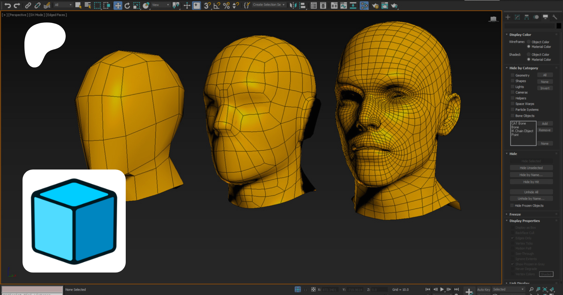This screenshot has width=563, height=295.
Task: Open the Curve Editor
Action: (x=343, y=5)
